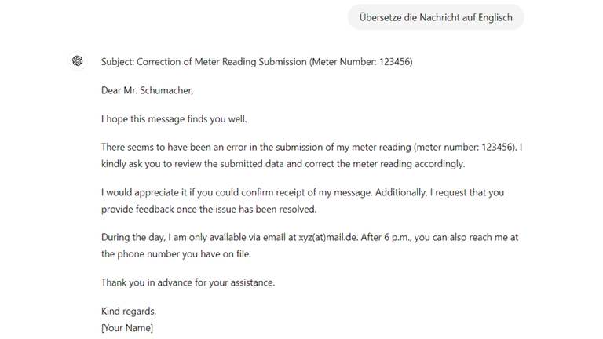Click the word "Subject:" in the response
Viewport: 603px width, 339px height.
pos(119,62)
